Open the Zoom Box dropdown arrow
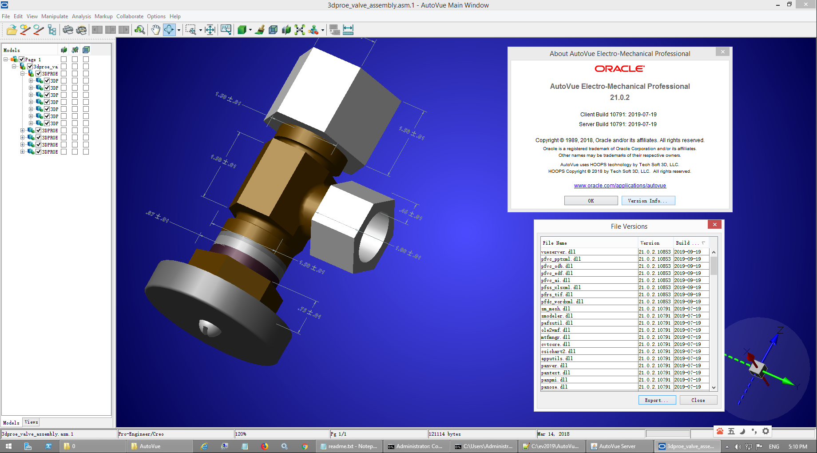 (200, 30)
